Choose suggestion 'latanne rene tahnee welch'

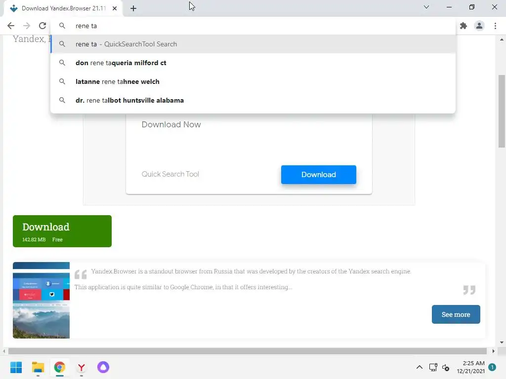click(x=253, y=81)
